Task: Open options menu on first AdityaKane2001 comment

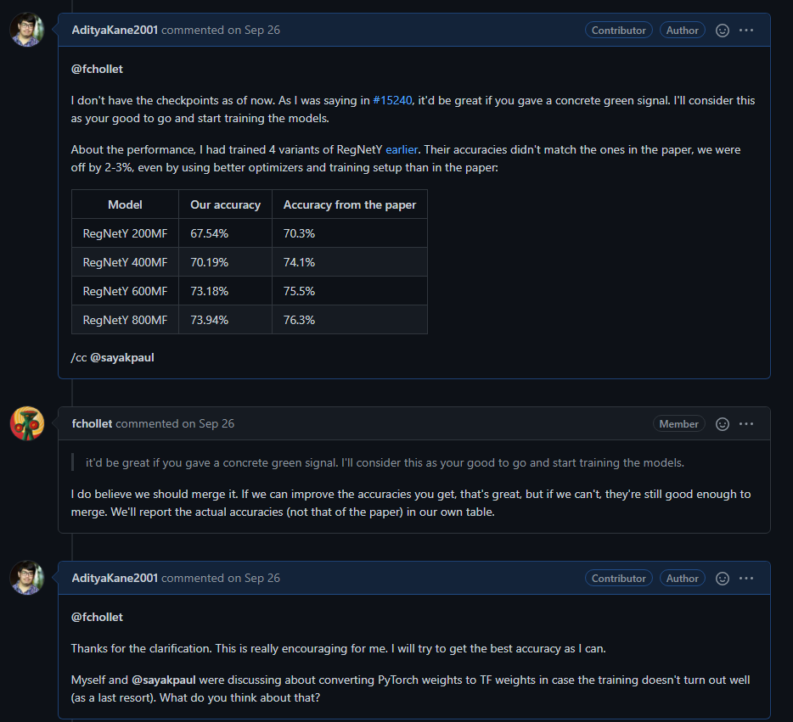Action: (x=746, y=31)
